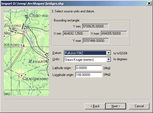Click the Units label
Image resolution: width=153 pixels, height=113 pixels.
56,59
